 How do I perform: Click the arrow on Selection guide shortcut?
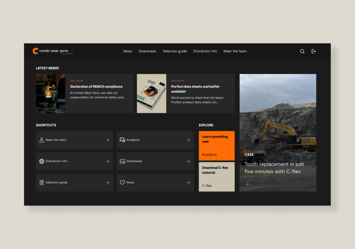click(x=107, y=183)
